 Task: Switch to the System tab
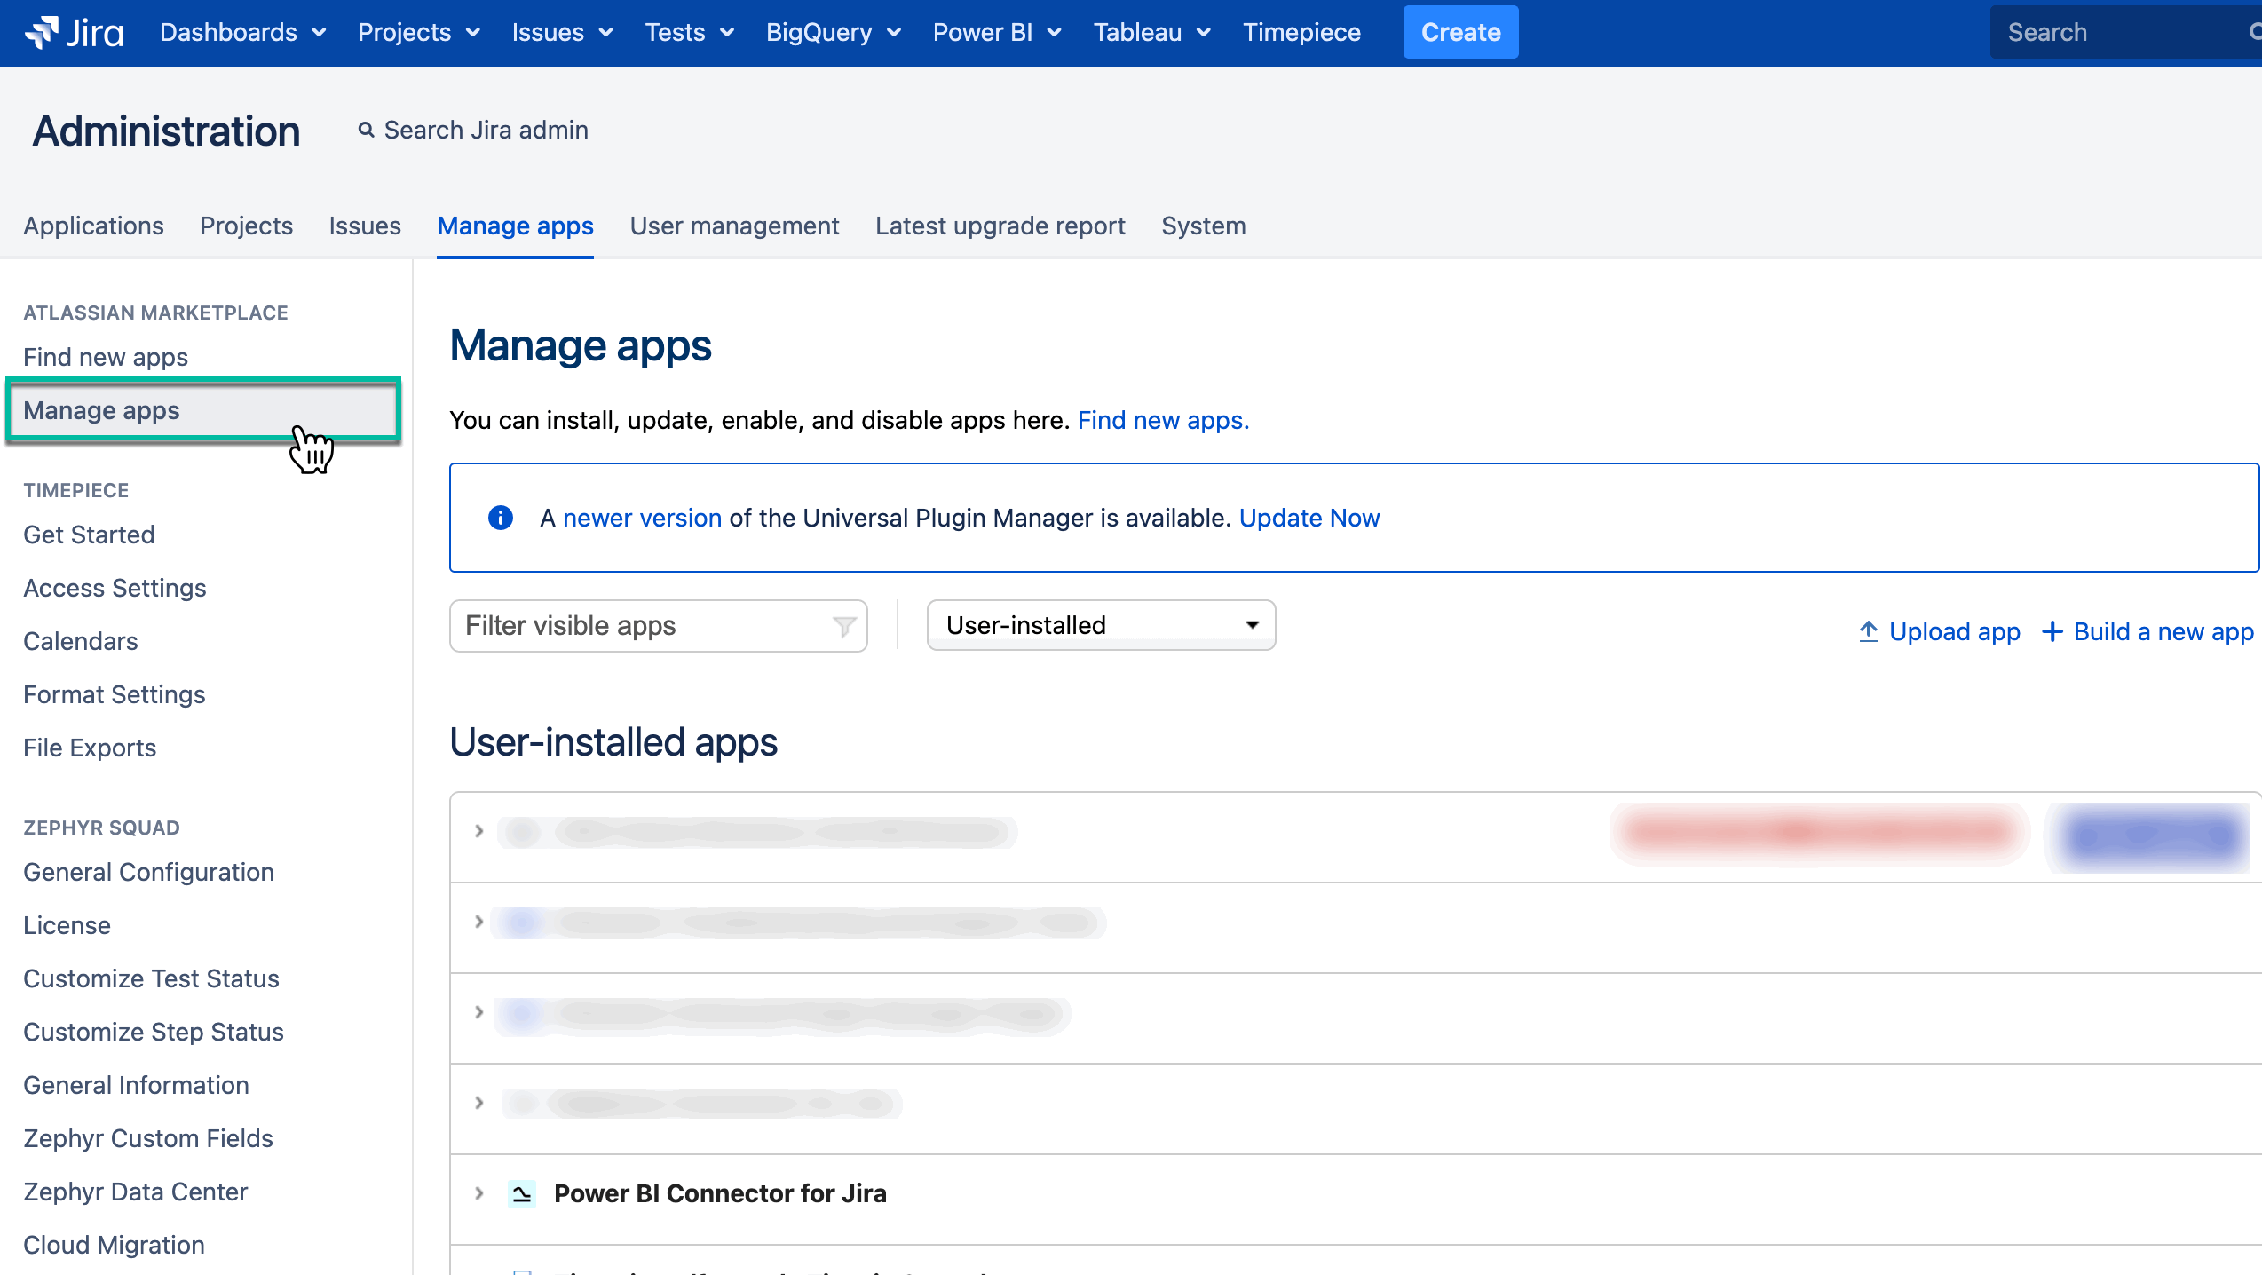1203,226
